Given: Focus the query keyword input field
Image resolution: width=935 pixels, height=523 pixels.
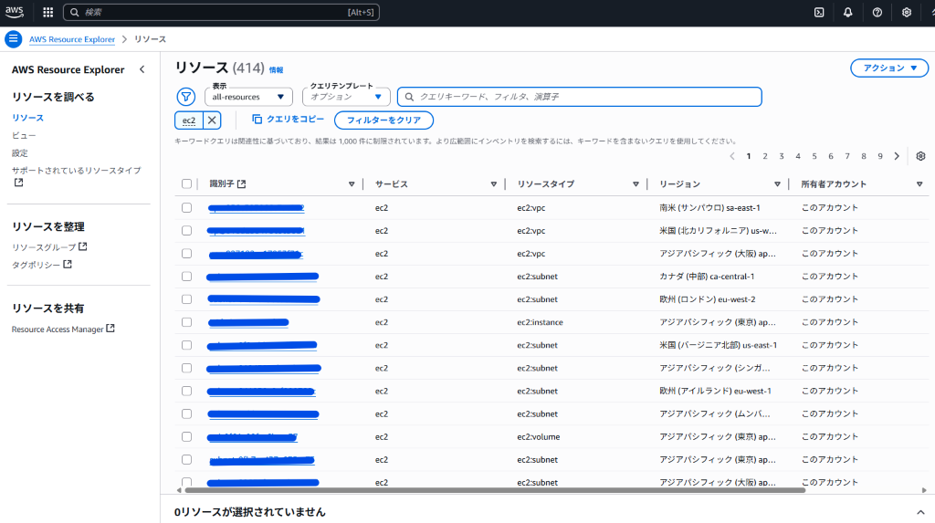Looking at the screenshot, I should (580, 97).
